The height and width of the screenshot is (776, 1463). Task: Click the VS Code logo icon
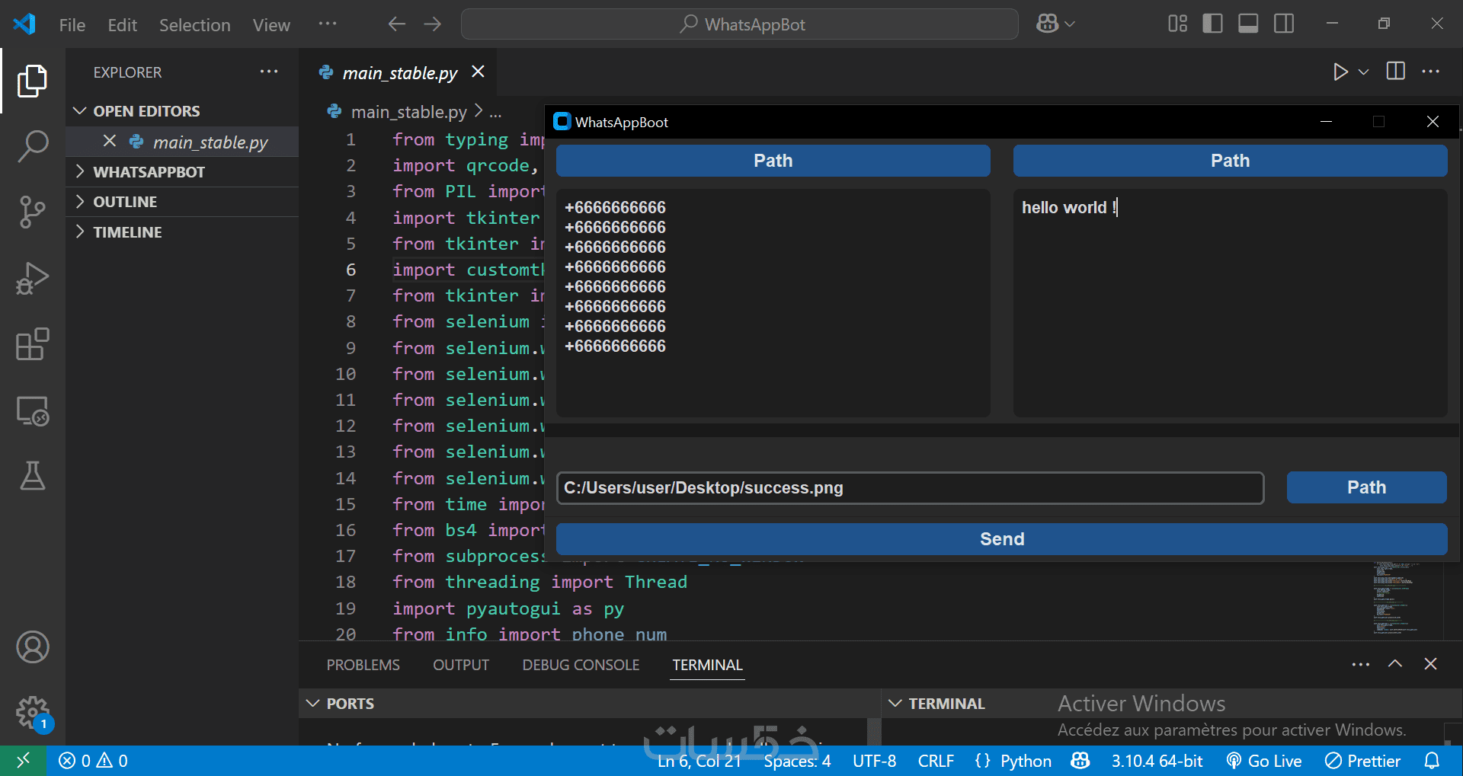pyautogui.click(x=24, y=24)
